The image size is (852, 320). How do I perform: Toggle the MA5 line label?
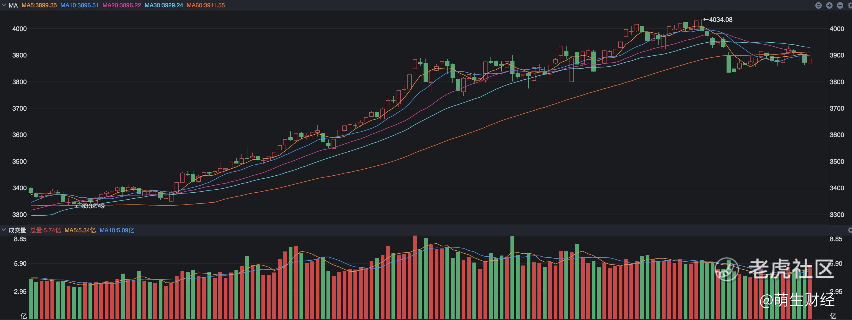39,6
